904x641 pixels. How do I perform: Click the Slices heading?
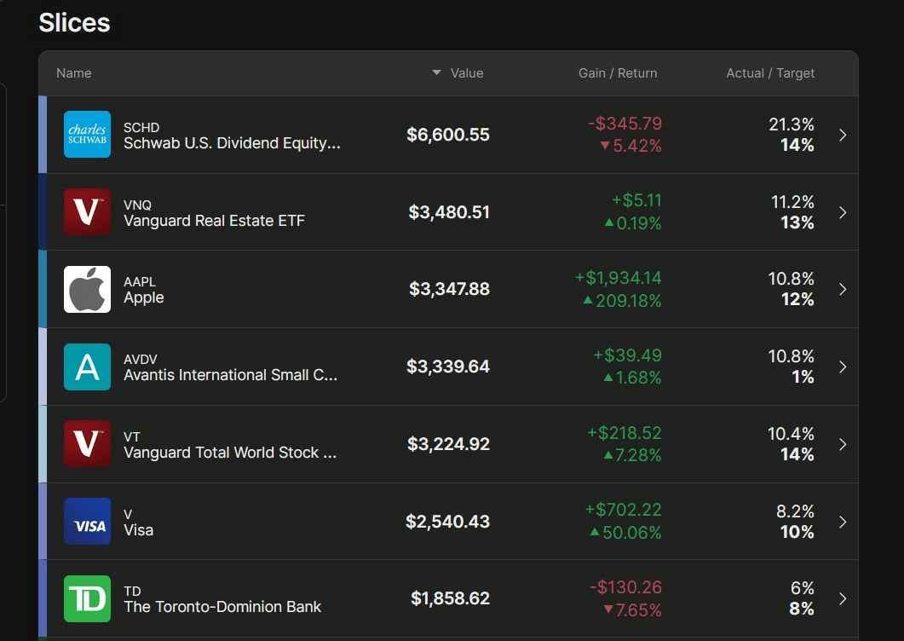point(74,23)
